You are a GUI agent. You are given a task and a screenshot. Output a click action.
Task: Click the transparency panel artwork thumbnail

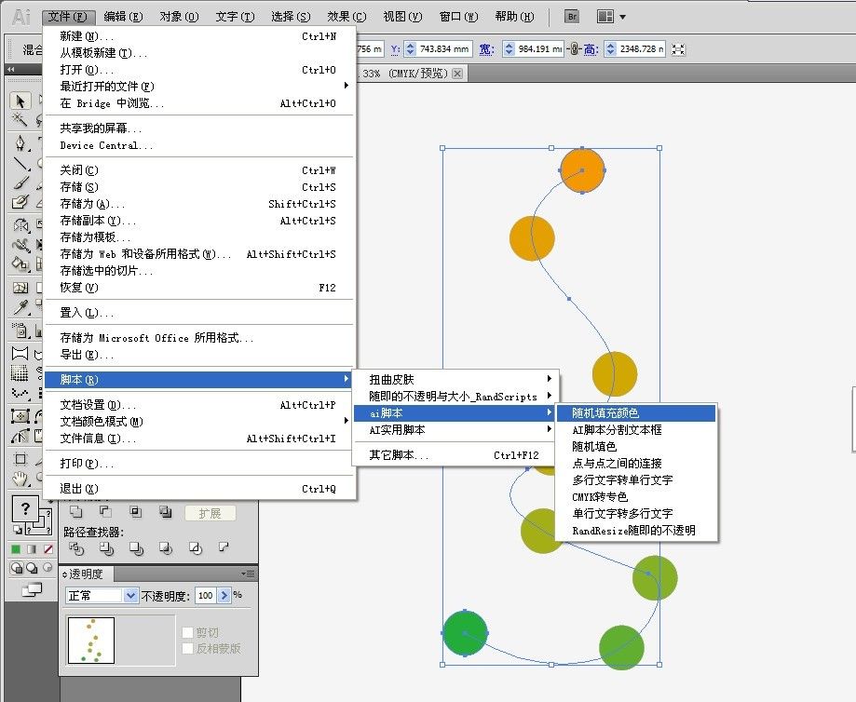coord(90,640)
